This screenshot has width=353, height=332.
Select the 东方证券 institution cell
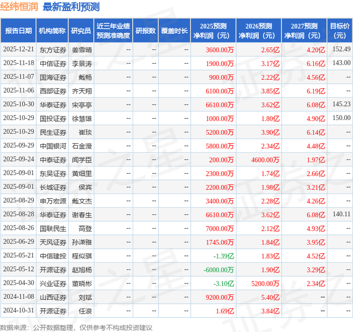(x=53, y=50)
